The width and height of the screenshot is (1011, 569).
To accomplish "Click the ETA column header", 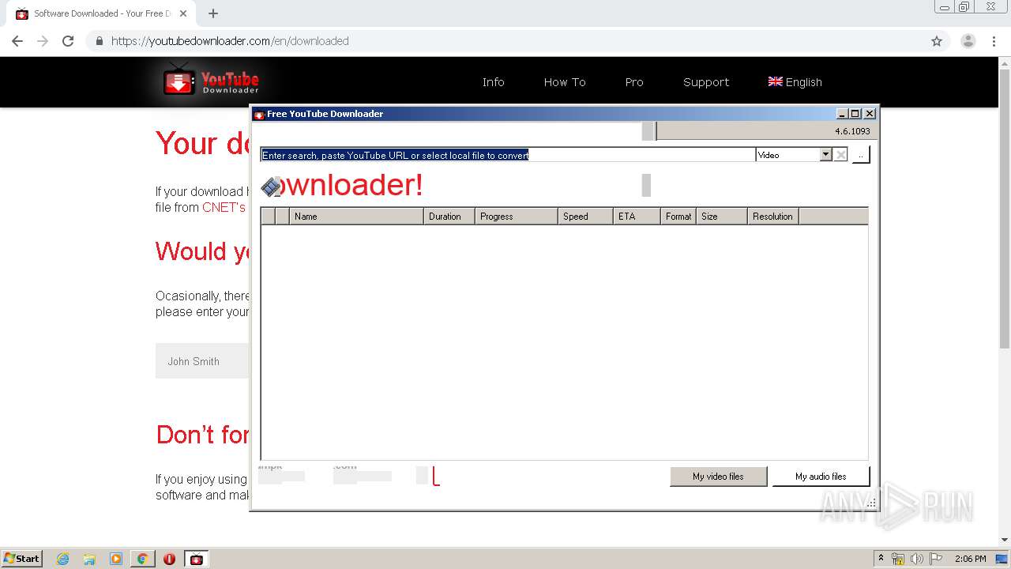I will pyautogui.click(x=636, y=216).
